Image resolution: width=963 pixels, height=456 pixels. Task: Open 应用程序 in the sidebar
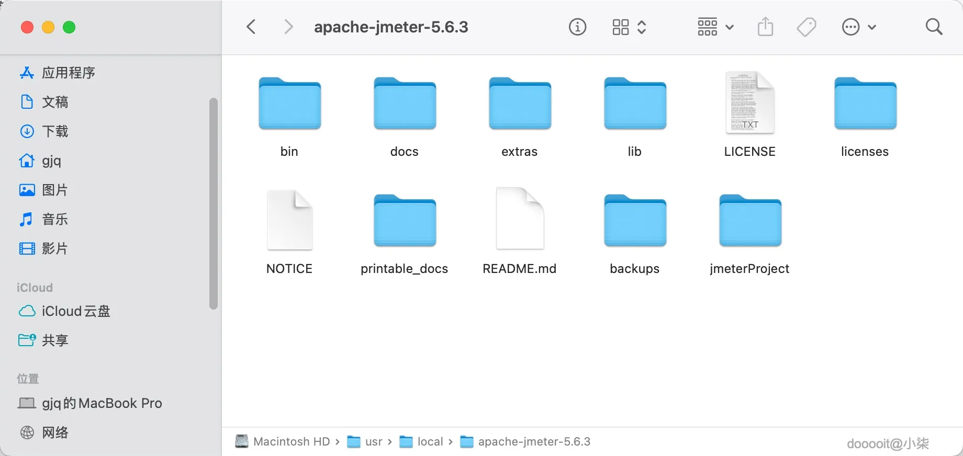58,73
